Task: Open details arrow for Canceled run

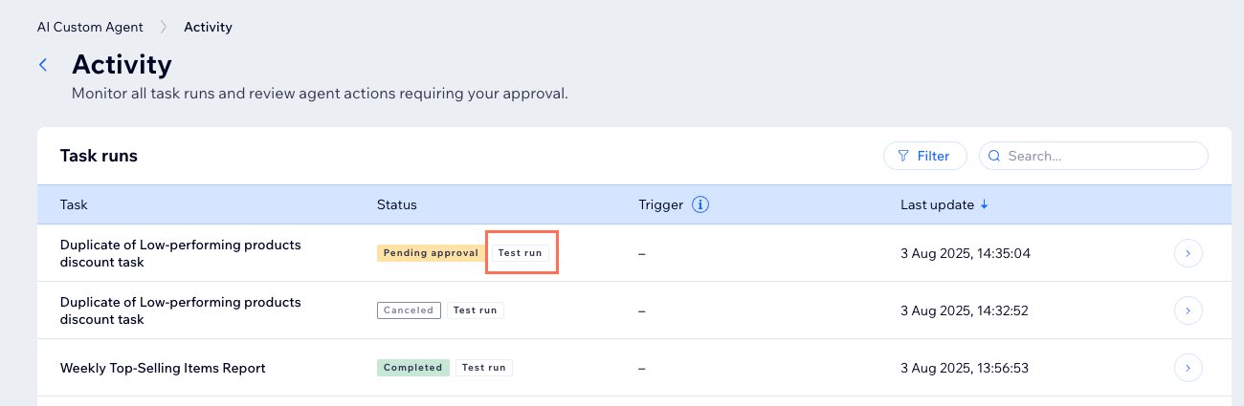Action: tap(1188, 310)
